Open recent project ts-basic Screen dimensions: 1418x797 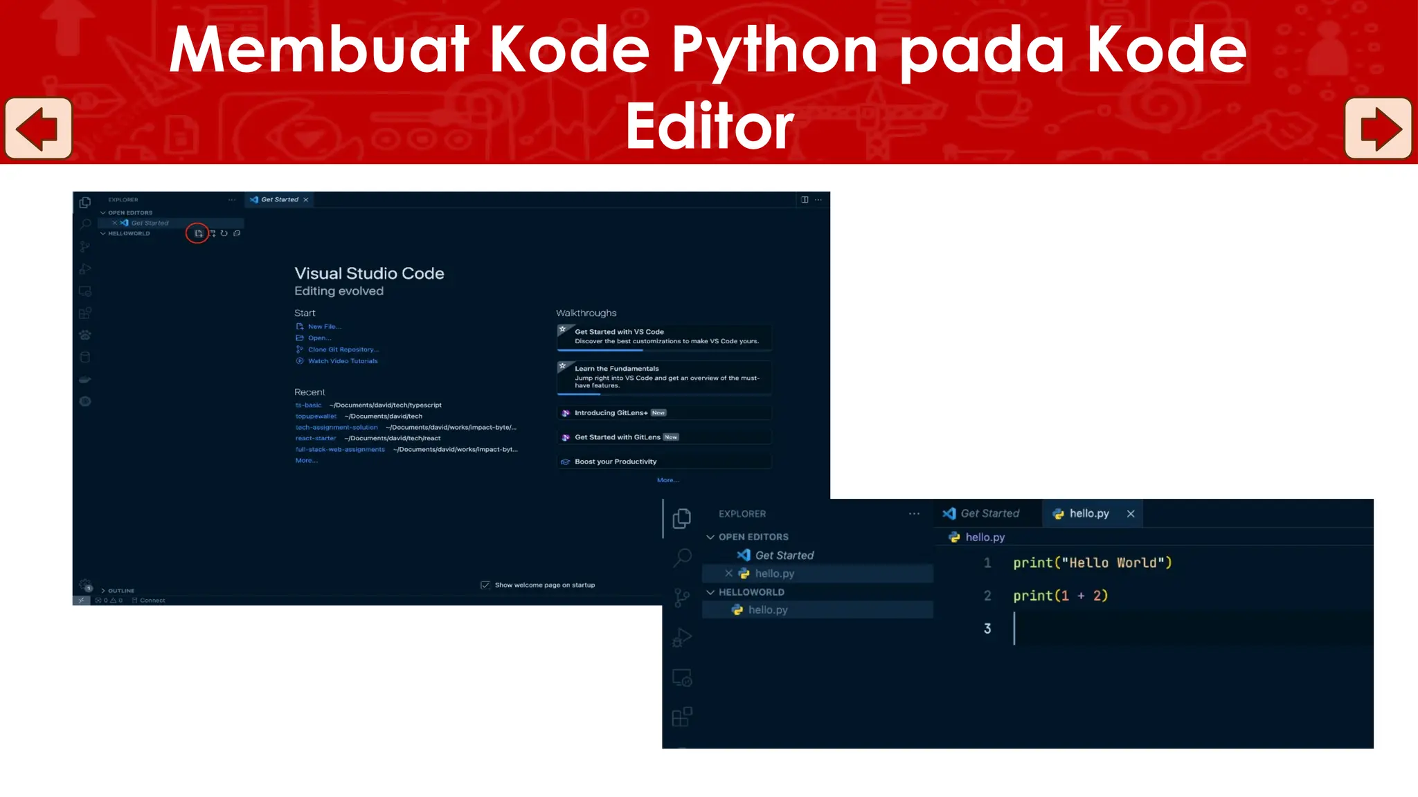tap(308, 405)
